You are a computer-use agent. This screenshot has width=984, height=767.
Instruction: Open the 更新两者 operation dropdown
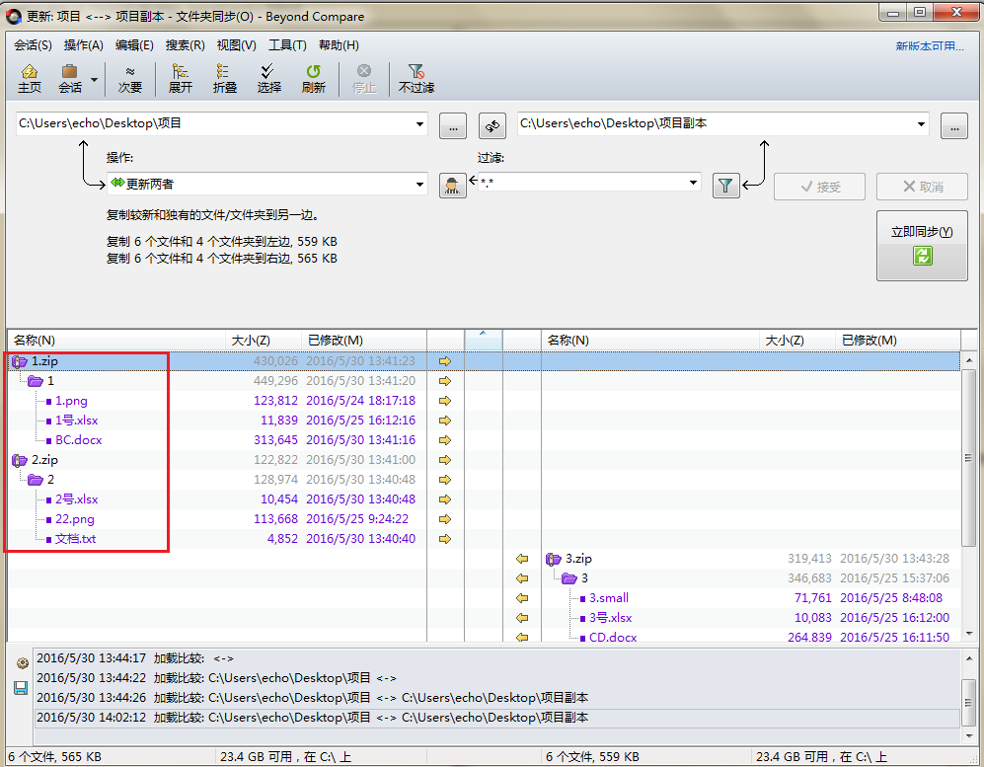tap(419, 184)
